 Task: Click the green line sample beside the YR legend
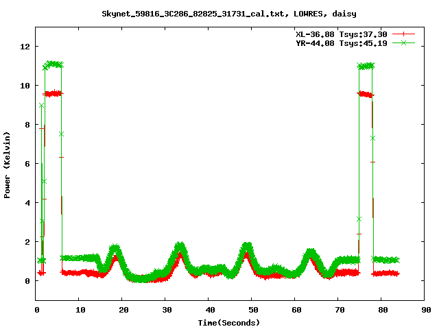[x=403, y=42]
